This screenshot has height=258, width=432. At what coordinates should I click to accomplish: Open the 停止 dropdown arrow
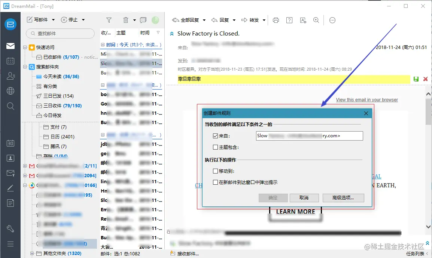pos(83,20)
